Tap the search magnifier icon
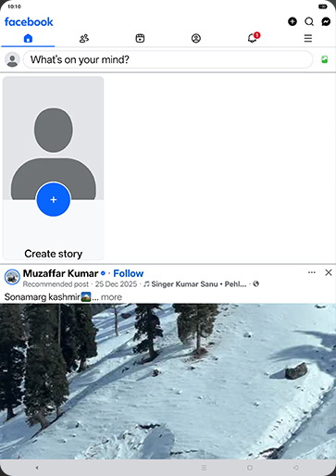This screenshot has height=476, width=336. pos(309,21)
